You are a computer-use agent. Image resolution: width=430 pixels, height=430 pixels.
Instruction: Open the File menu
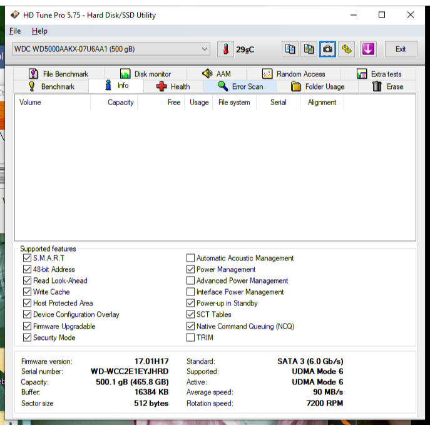(15, 31)
